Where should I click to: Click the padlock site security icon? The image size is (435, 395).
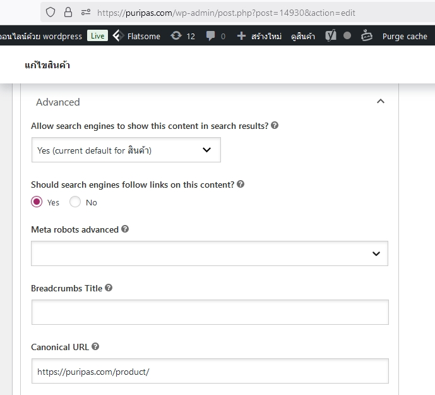coord(68,12)
